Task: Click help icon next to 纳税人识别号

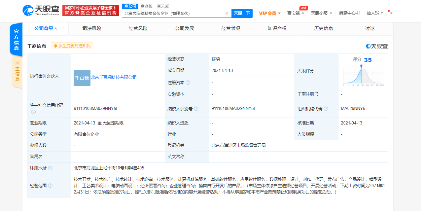Action: coord(196,109)
